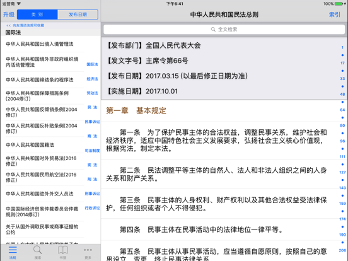Jump to the 民法 category in side index
The width and height of the screenshot is (348, 261).
click(x=92, y=107)
